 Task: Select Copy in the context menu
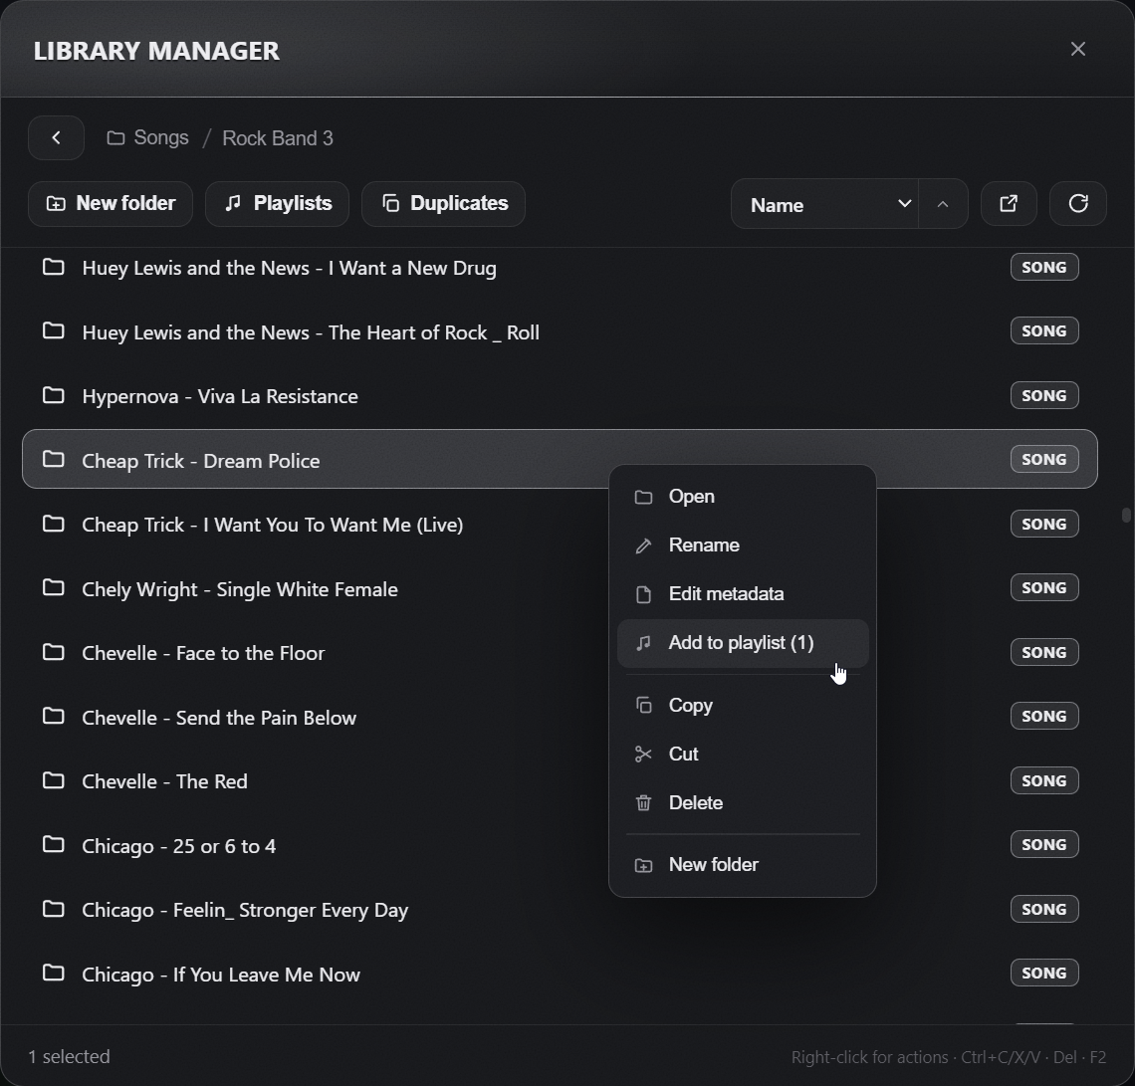[743, 706]
